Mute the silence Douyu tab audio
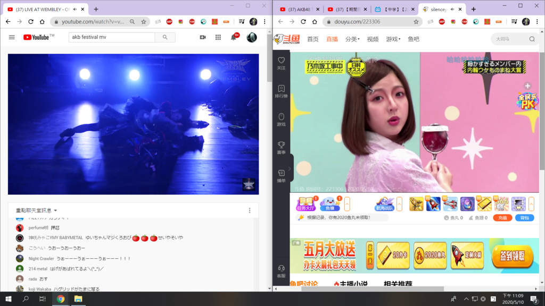The height and width of the screenshot is (306, 545). point(452,10)
